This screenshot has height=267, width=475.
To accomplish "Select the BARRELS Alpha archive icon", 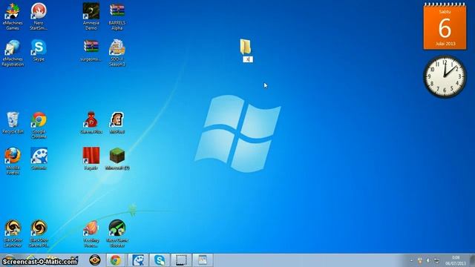I will pos(117,16).
